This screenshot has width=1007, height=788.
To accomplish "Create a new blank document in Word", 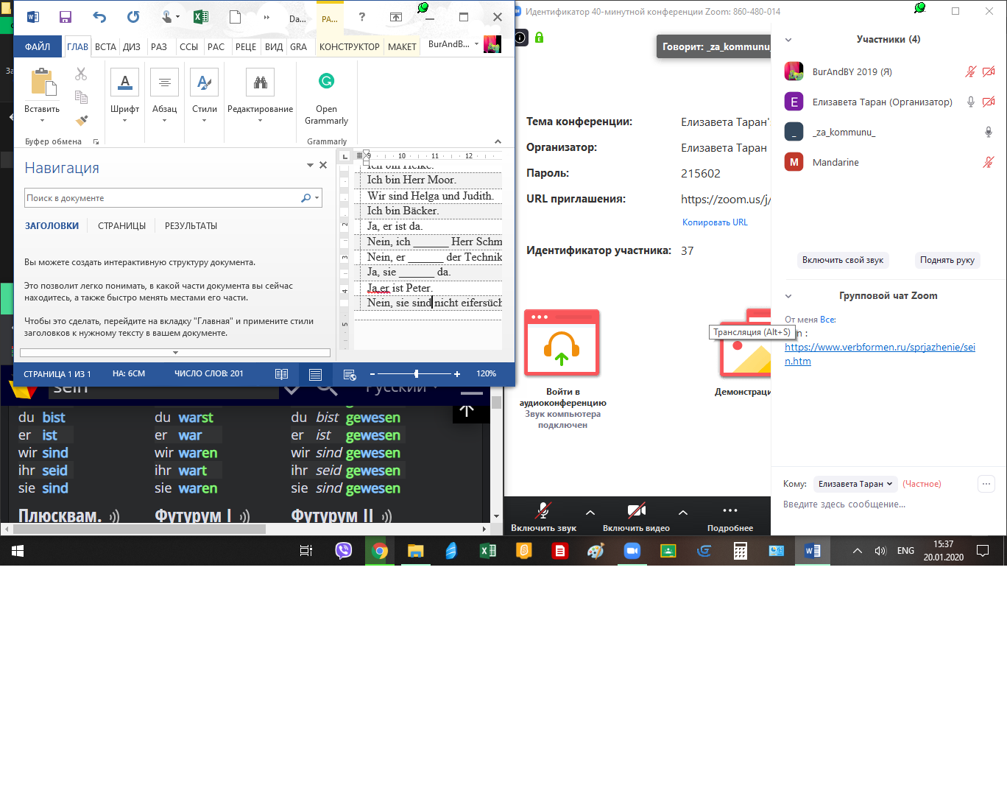I will click(235, 17).
